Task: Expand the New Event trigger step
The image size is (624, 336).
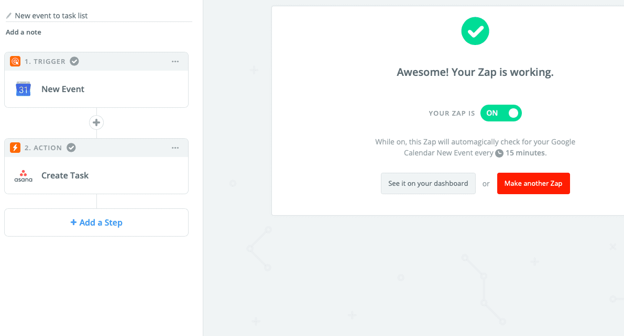Action: tap(96, 89)
